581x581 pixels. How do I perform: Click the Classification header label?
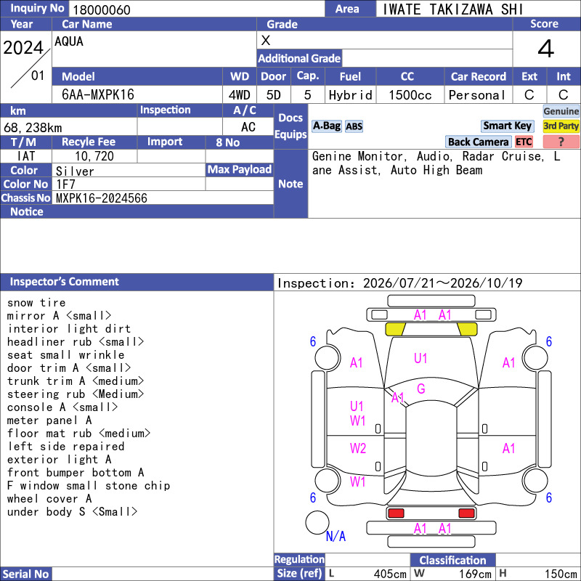pos(452,560)
